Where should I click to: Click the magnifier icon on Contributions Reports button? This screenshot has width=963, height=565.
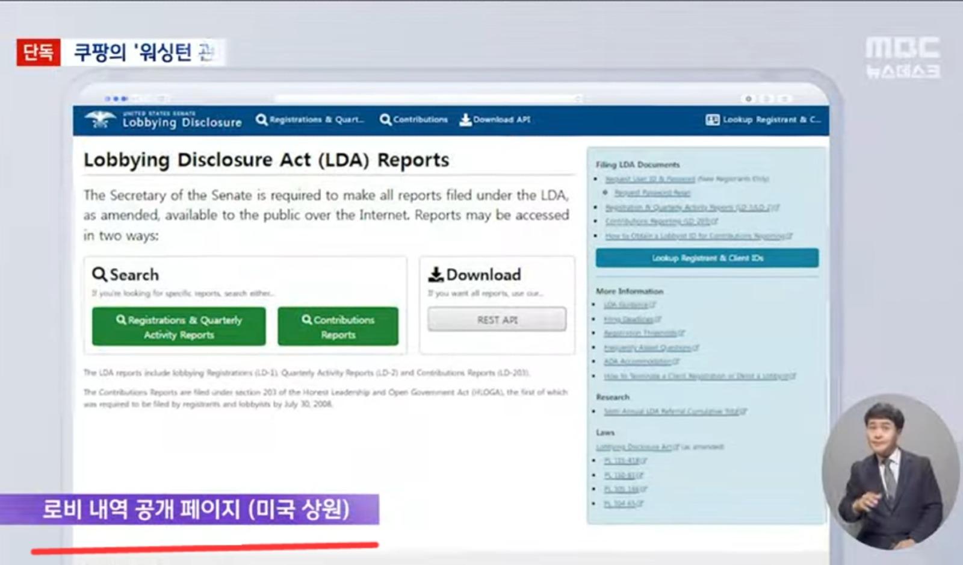coord(306,320)
